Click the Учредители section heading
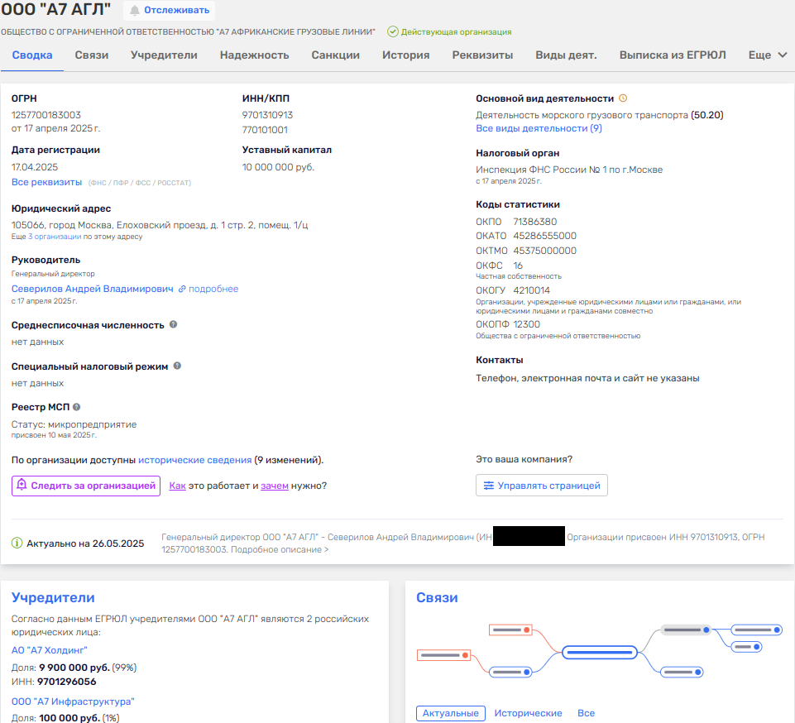Screen dimensions: 795x723 tap(53, 597)
